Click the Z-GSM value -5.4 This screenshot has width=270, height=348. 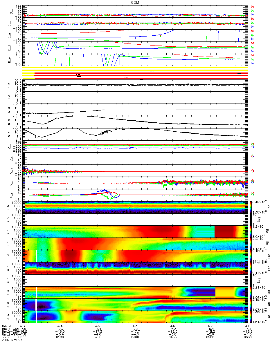(x=60, y=335)
